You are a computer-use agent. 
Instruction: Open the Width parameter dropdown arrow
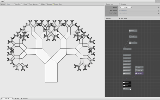(x=159, y=7)
